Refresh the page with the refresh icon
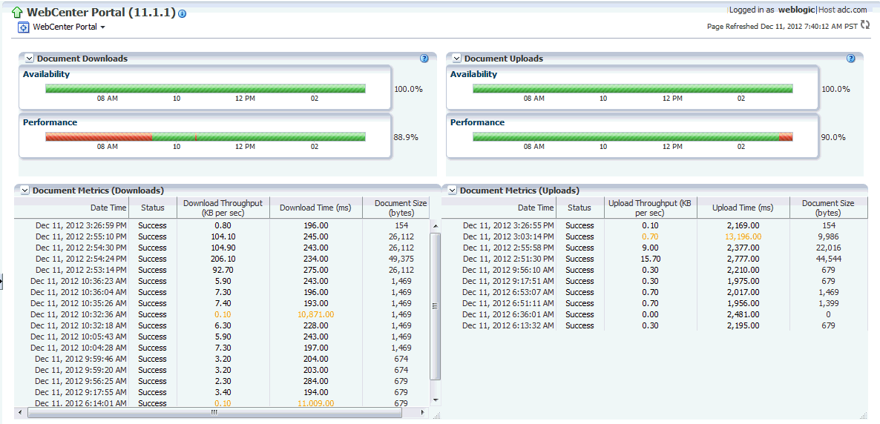This screenshot has width=880, height=424. 865,25
